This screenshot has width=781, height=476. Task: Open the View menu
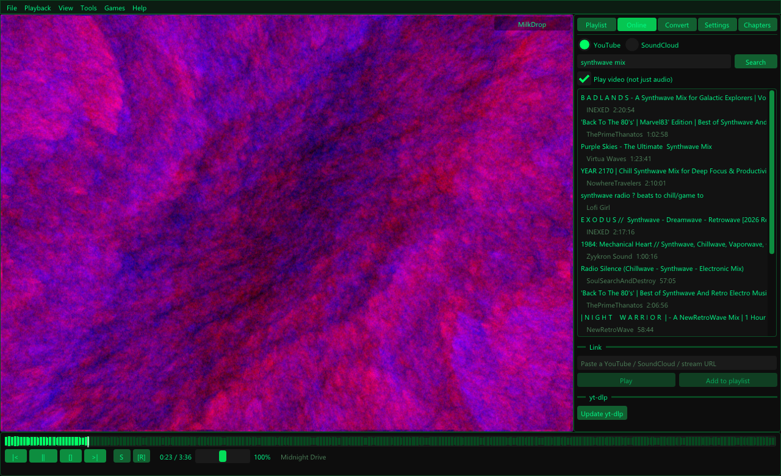tap(66, 8)
